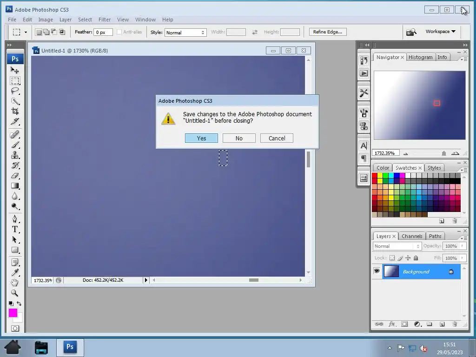Click the Navigator zoom in button
Image resolution: width=476 pixels, height=357 pixels.
[x=455, y=153]
